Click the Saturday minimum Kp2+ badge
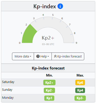96x104 pixels. [49, 82]
